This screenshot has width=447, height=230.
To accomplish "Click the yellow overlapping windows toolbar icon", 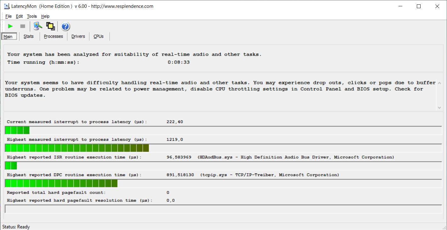I will (x=51, y=26).
